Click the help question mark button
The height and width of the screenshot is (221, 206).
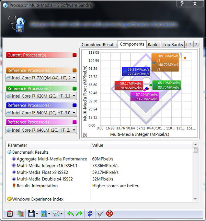coord(182,3)
